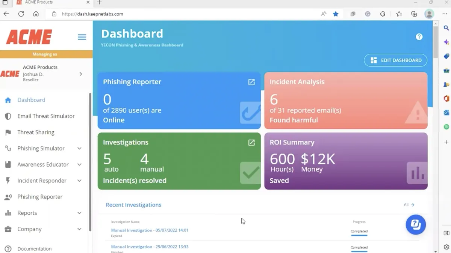
Task: Expand the Awareness Educator submenu chevron
Action: click(79, 165)
